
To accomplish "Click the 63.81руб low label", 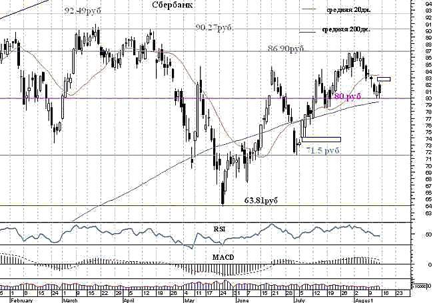I will 261,199.
